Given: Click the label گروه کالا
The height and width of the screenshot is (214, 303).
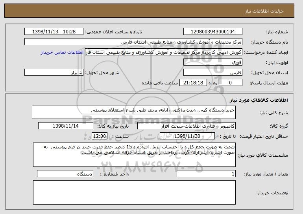Looking at the screenshot, I should pos(279,126).
